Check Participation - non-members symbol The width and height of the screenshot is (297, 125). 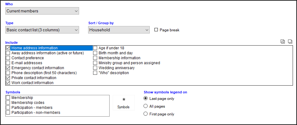tap(8, 113)
